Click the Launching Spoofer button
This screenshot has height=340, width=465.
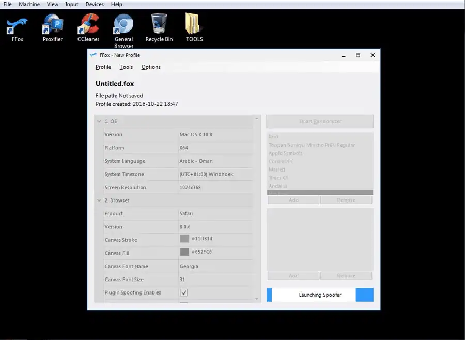point(320,295)
